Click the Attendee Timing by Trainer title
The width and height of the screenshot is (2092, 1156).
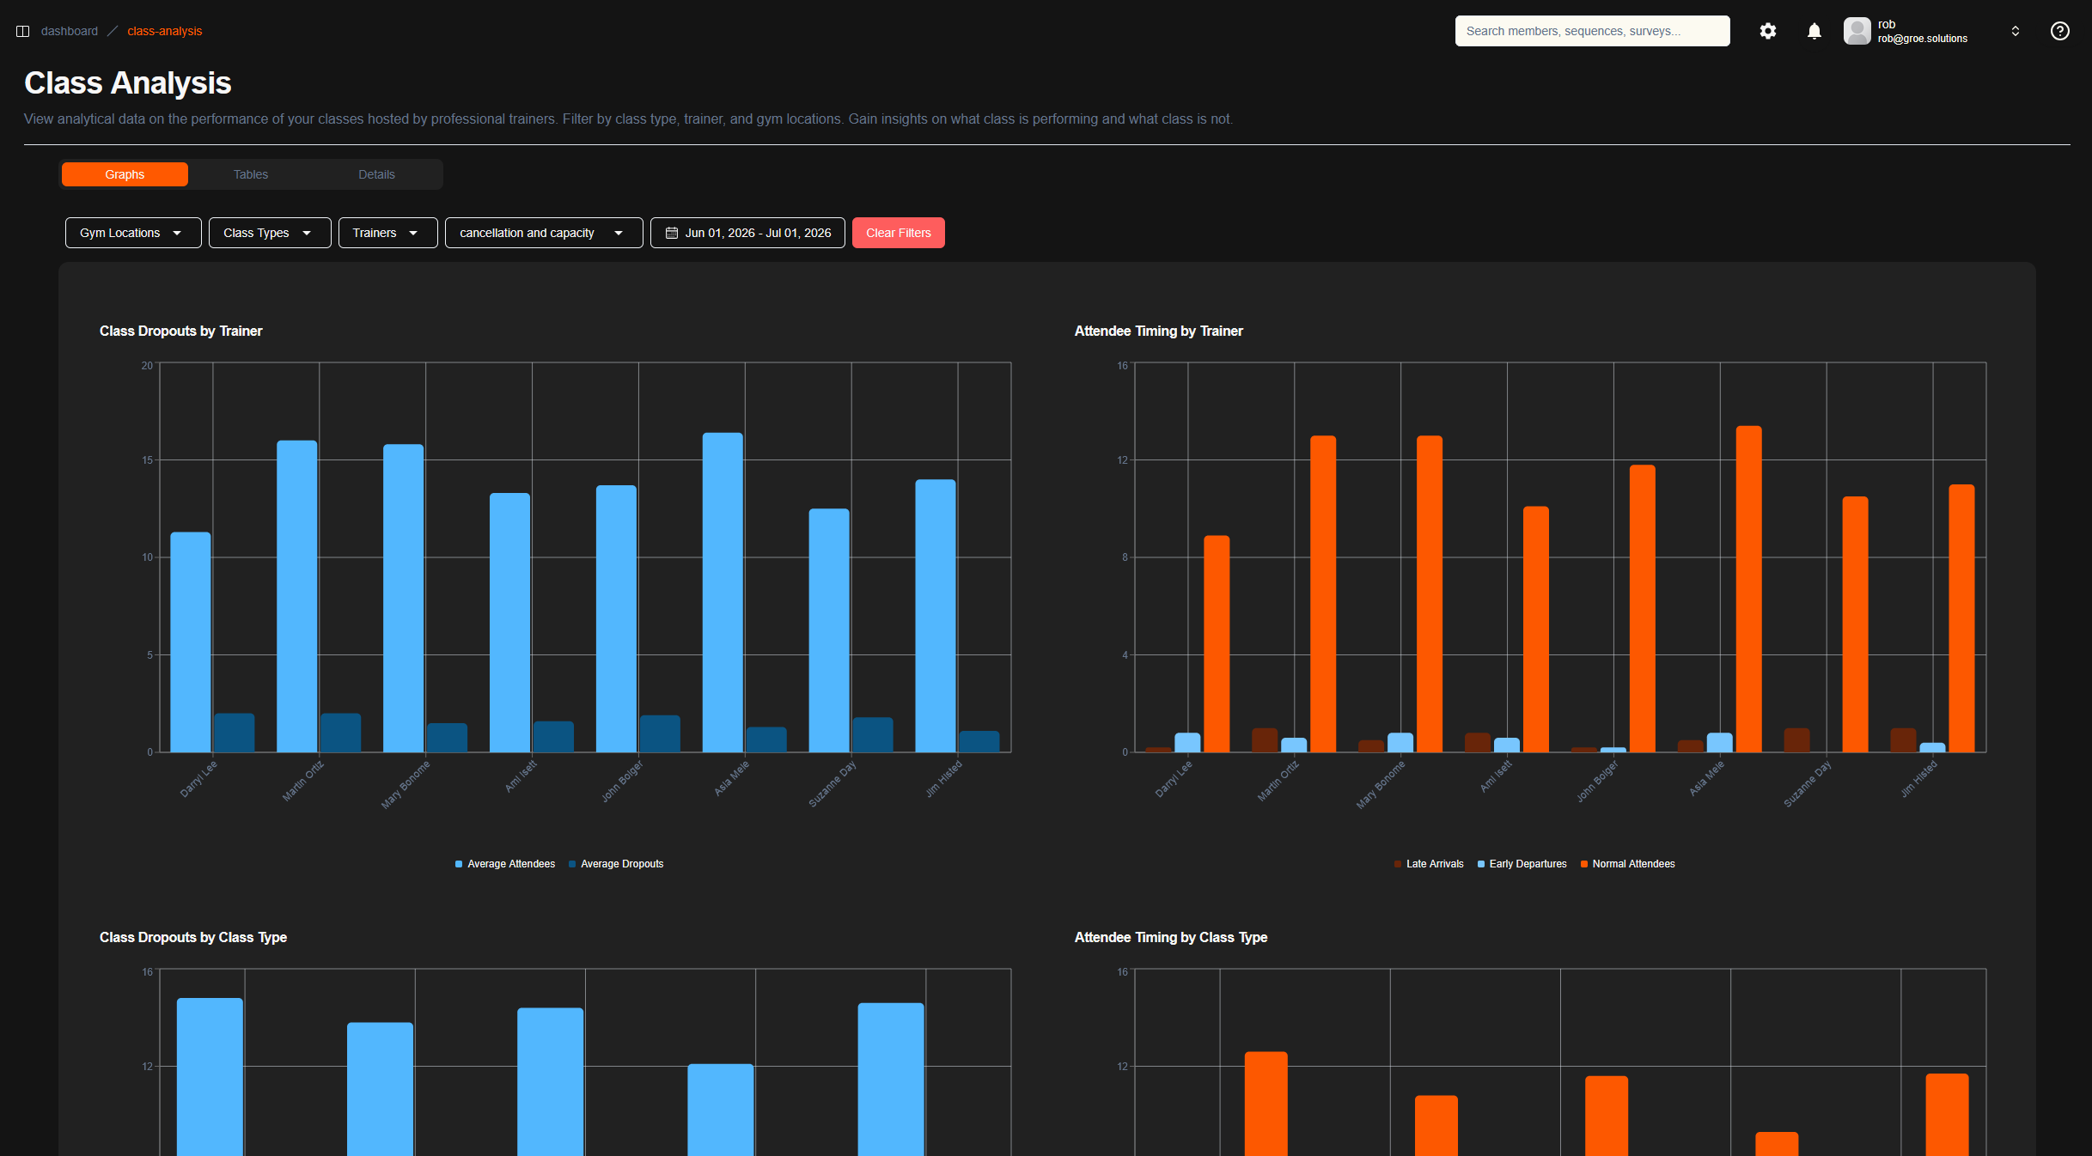coord(1158,331)
